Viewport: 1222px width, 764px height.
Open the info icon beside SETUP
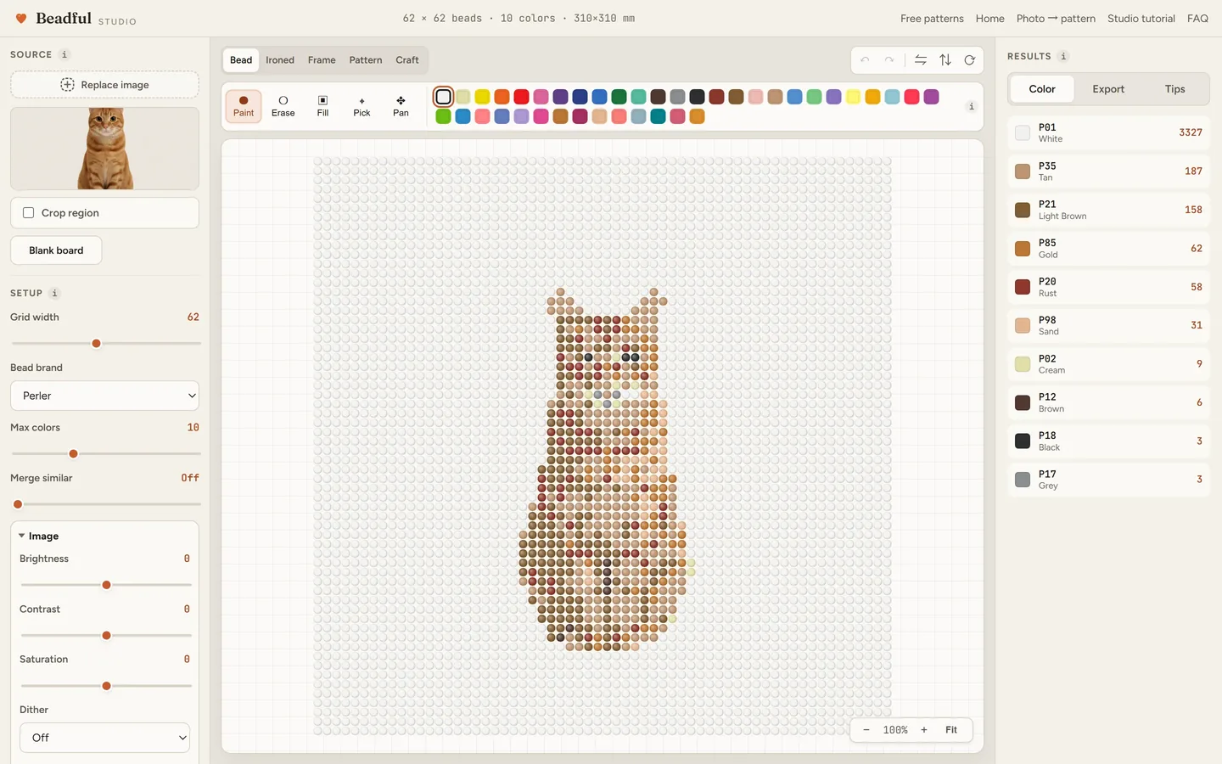[x=54, y=293]
